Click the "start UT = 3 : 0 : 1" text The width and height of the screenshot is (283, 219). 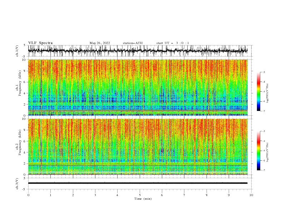(x=173, y=43)
